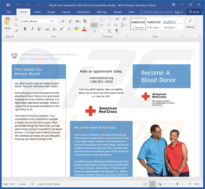Click the Sort A-Z icon

tap(110, 31)
